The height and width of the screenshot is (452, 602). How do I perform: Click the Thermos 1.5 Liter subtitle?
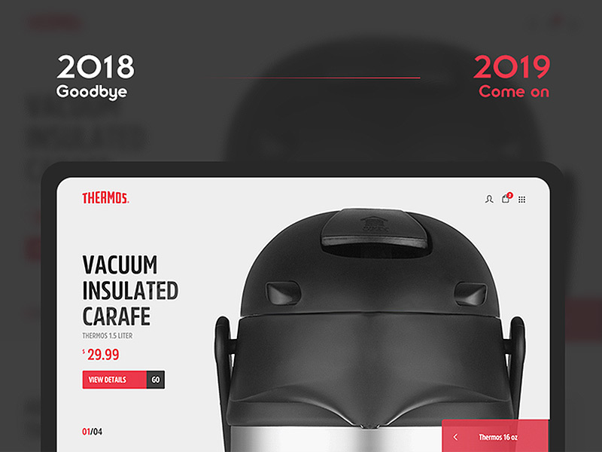coord(108,335)
